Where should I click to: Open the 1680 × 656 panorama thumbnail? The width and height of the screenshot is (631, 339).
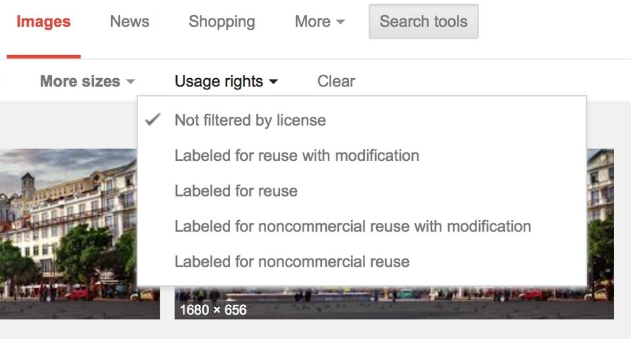(x=394, y=302)
